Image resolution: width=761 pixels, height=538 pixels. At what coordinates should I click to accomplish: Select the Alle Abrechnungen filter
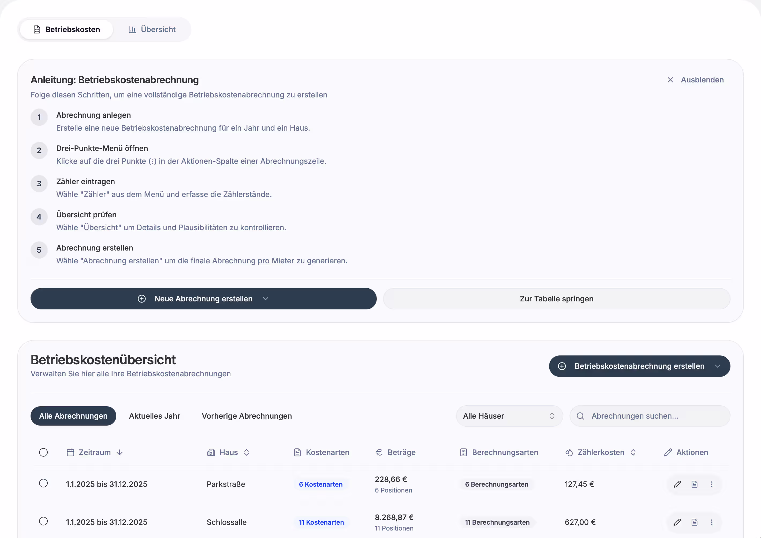(73, 416)
